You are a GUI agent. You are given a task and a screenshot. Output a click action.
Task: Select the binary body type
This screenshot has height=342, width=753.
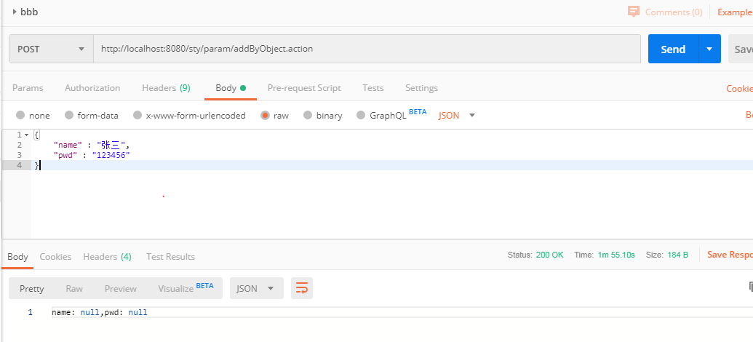[x=308, y=115]
